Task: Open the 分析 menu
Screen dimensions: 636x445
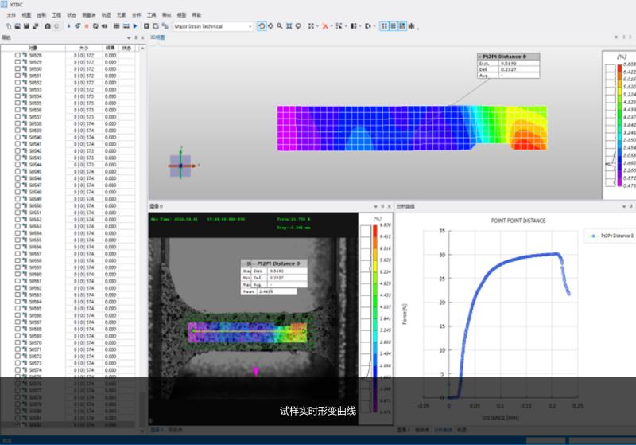Action: point(136,15)
